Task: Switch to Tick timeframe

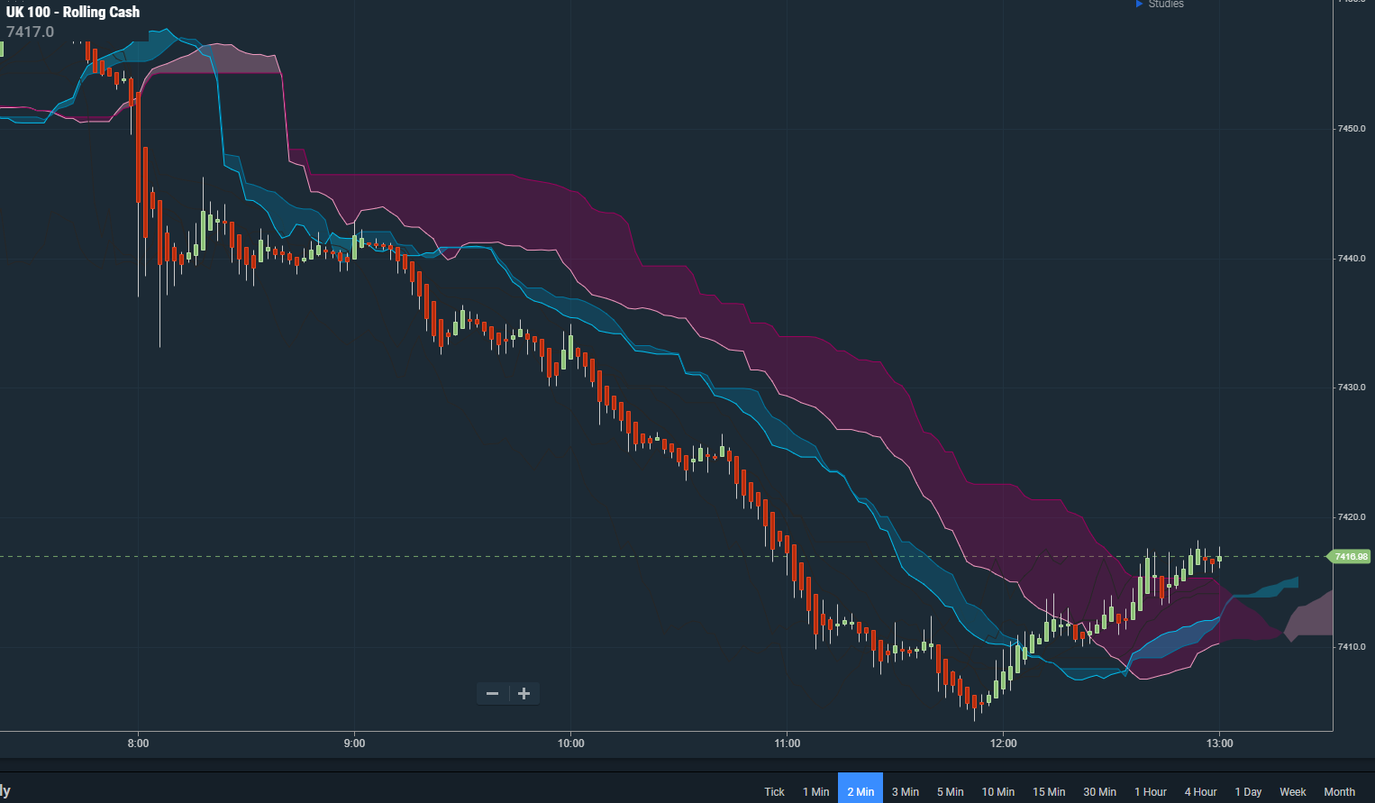Action: coord(774,791)
